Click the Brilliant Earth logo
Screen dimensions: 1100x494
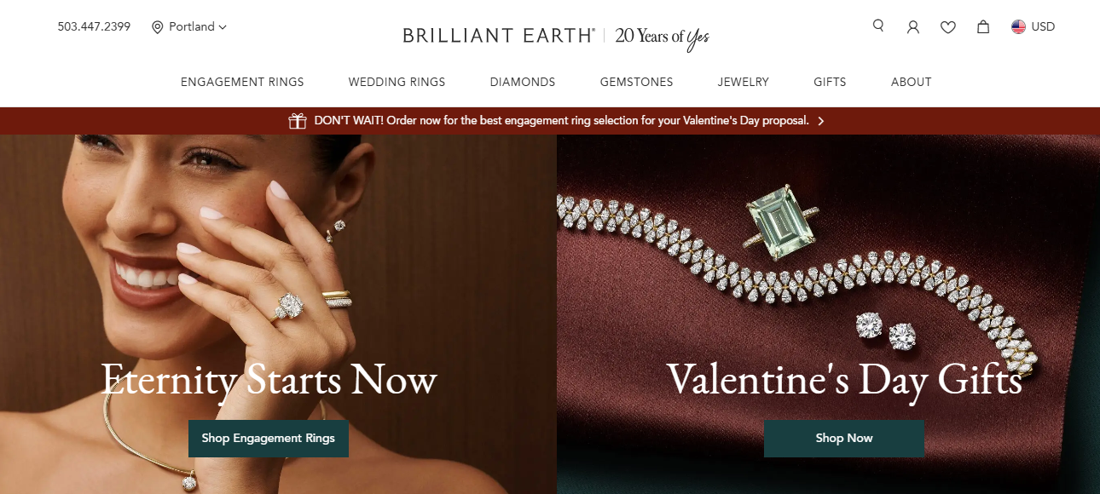499,36
